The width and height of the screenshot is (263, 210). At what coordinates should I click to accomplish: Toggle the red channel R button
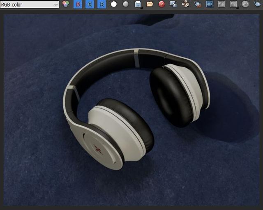tap(78, 5)
